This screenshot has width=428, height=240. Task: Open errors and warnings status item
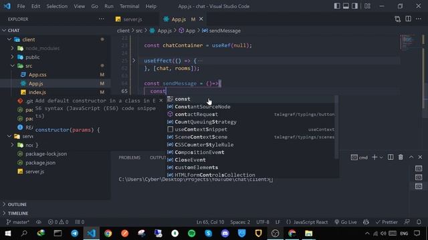point(58,222)
